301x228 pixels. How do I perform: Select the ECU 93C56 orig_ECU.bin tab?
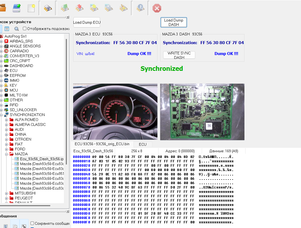(102, 144)
